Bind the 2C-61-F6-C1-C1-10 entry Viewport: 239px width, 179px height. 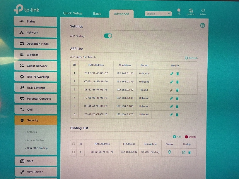(171, 115)
